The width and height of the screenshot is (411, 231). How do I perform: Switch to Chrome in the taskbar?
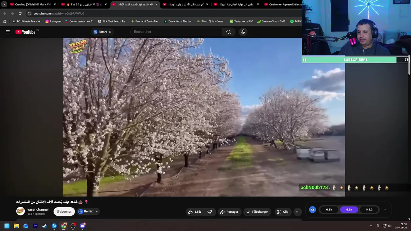[64, 226]
